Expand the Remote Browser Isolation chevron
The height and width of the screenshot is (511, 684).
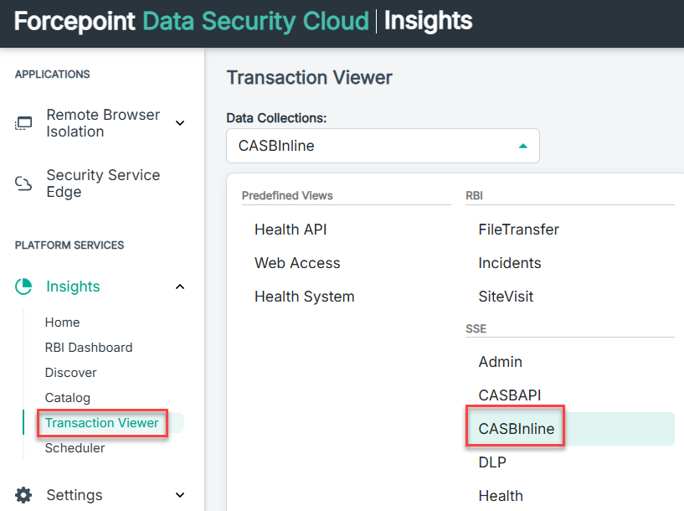[x=180, y=123]
